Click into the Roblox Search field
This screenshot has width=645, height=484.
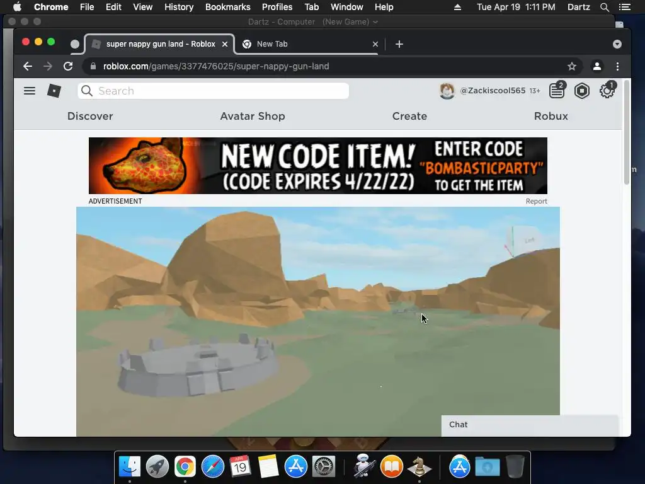pyautogui.click(x=213, y=91)
